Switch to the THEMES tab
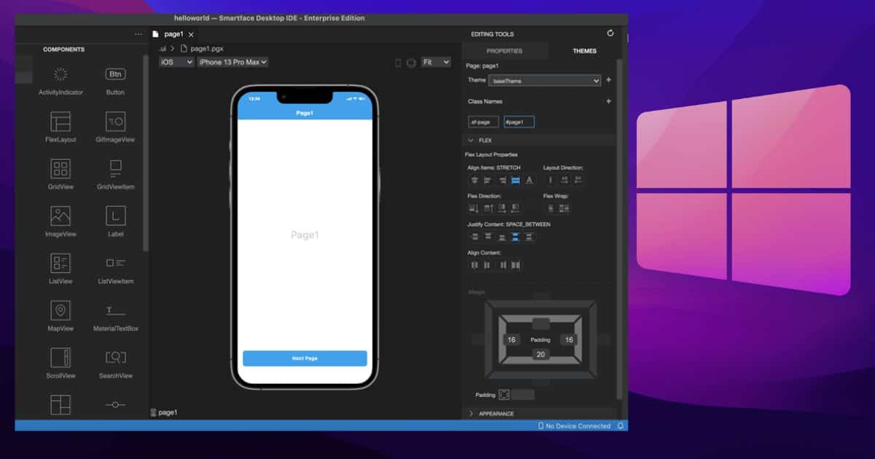The image size is (875, 459). tap(584, 51)
